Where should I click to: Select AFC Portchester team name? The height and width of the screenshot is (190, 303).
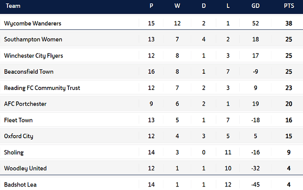click(25, 104)
